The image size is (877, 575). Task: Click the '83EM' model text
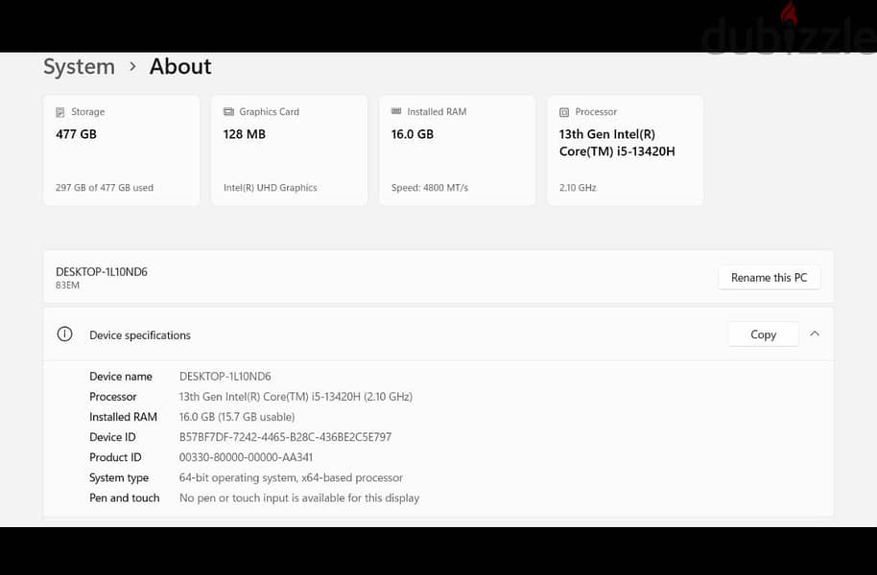[67, 286]
